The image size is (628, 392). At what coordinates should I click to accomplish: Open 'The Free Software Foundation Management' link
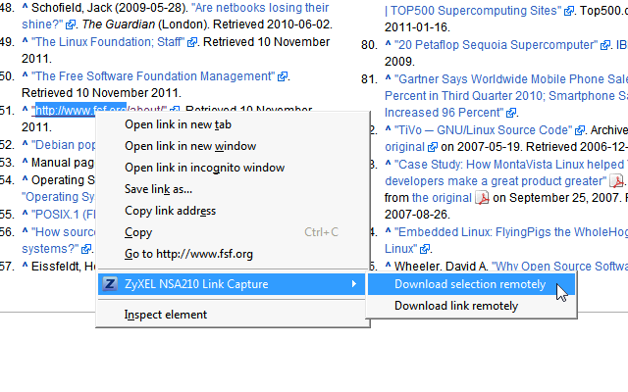pyautogui.click(x=153, y=76)
